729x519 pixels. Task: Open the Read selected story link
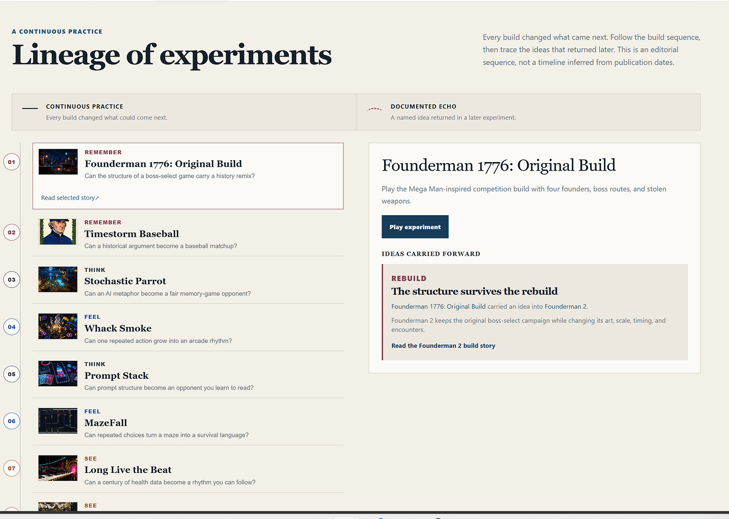coord(70,198)
